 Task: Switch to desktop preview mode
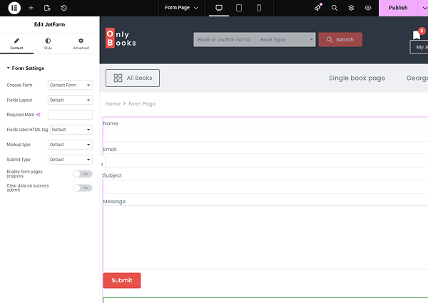[219, 8]
